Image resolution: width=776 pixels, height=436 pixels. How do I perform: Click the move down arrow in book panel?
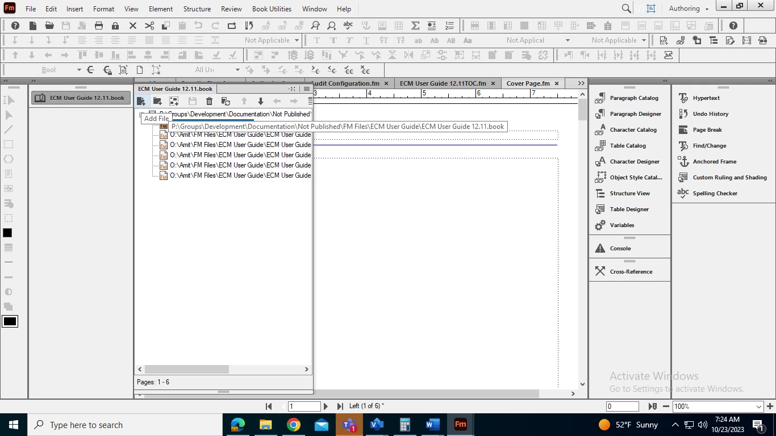pyautogui.click(x=261, y=101)
